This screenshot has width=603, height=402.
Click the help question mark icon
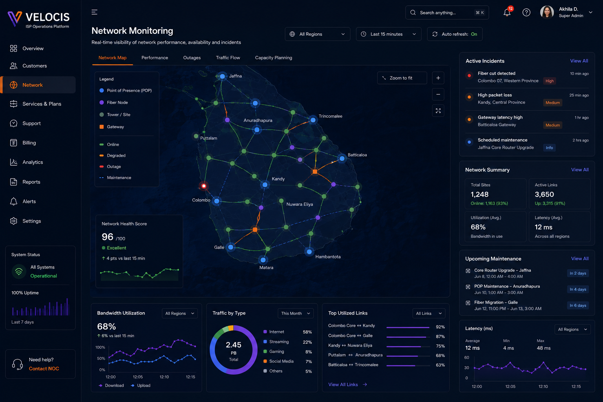pos(526,13)
